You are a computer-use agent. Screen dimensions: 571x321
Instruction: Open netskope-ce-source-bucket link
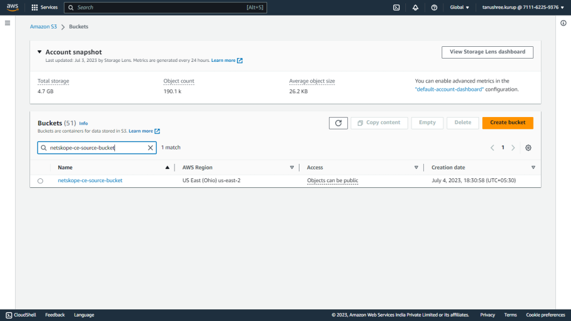[90, 181]
